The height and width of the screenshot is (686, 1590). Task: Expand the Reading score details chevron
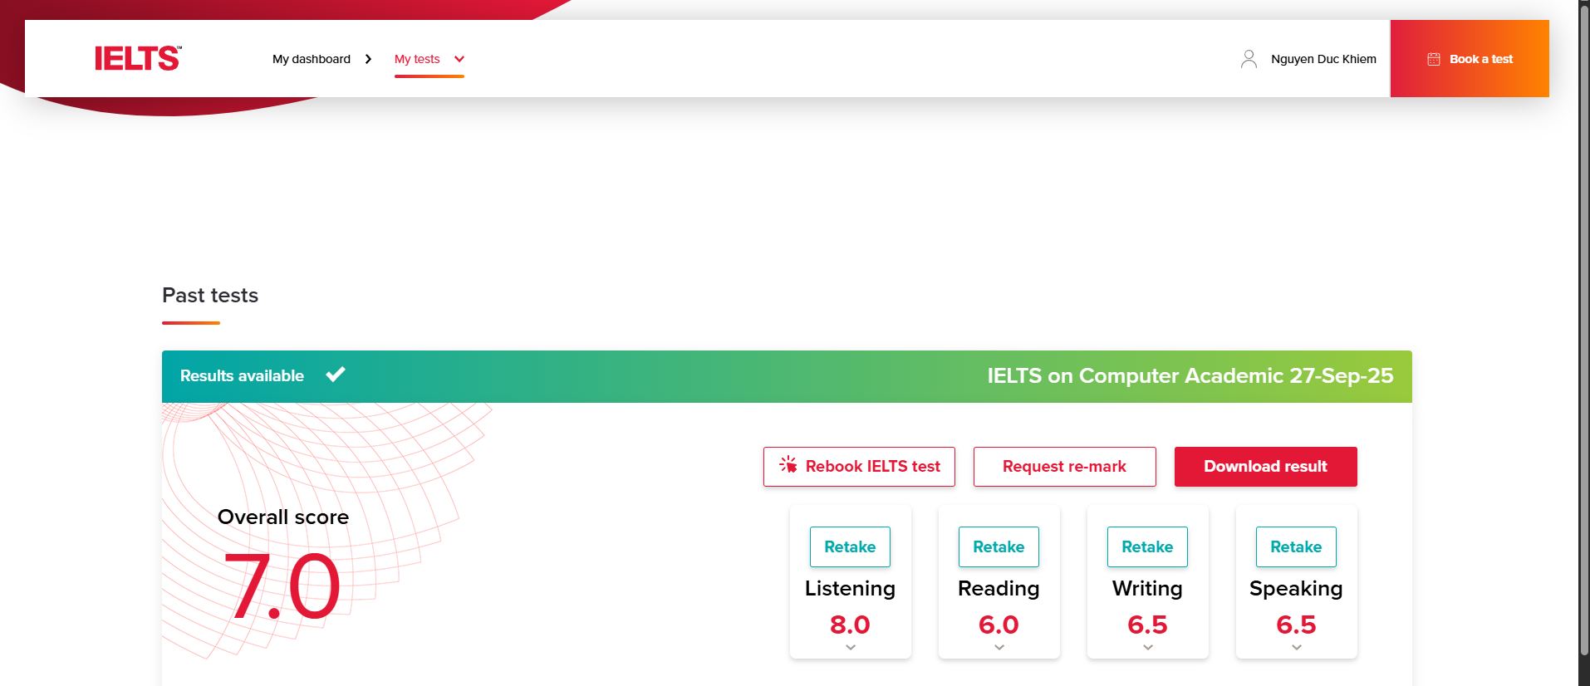999,648
